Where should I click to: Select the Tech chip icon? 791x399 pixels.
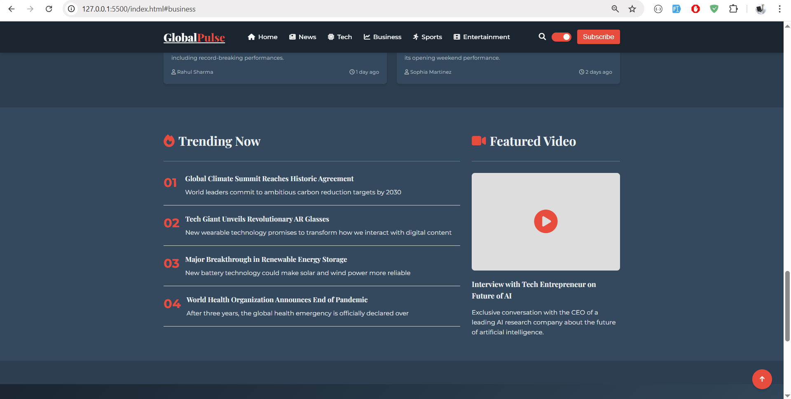coord(331,37)
